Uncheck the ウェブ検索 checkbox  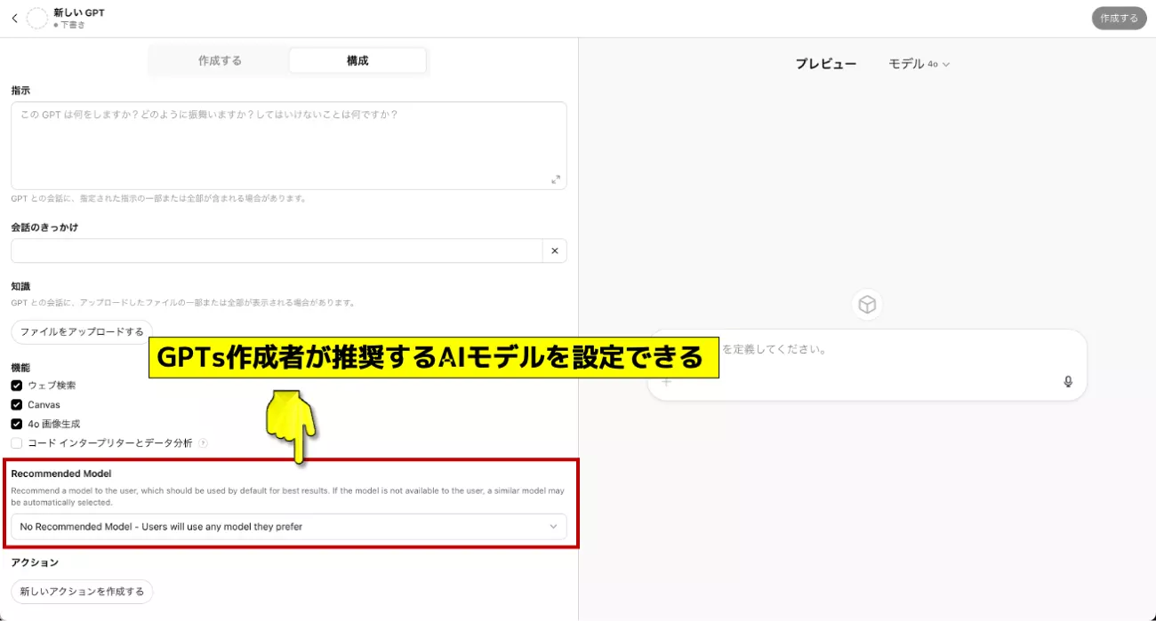17,386
